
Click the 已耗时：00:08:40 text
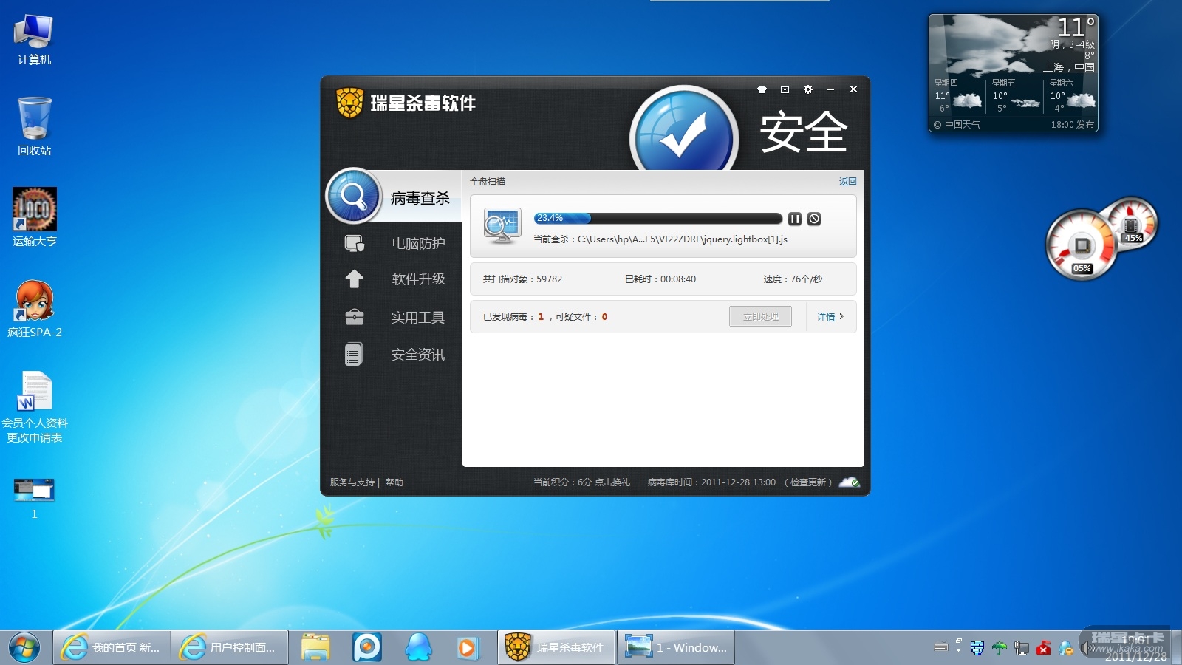[660, 279]
